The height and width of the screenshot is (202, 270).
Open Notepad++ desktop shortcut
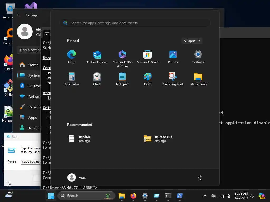[x=8, y=114]
